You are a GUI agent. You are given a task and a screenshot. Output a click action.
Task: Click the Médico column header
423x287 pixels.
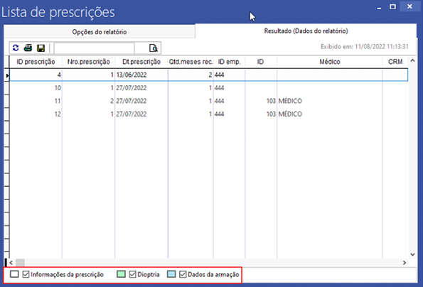(330, 62)
